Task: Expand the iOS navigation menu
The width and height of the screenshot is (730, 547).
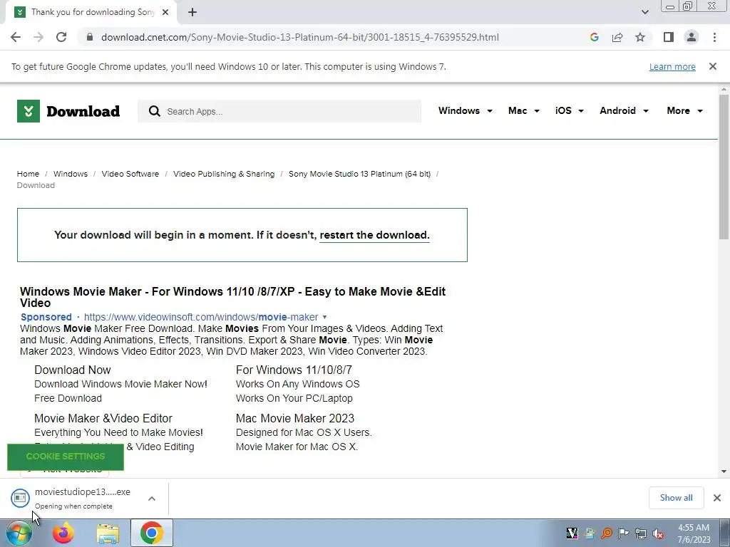Action: (x=570, y=110)
